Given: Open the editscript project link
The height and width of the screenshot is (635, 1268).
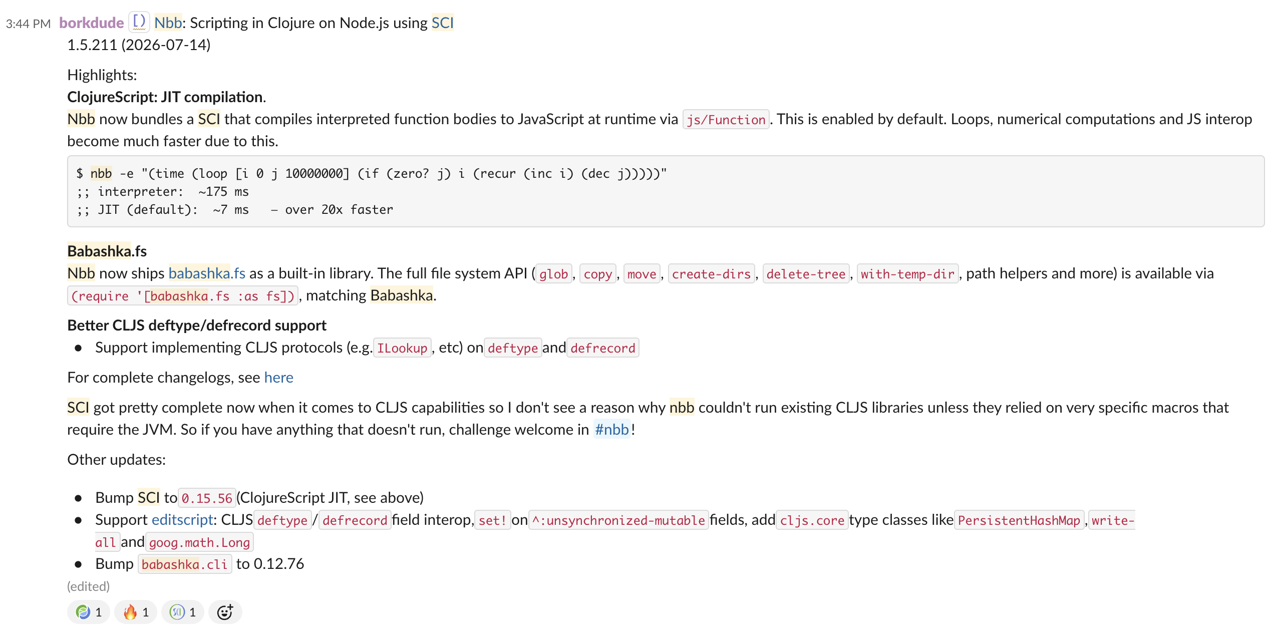Looking at the screenshot, I should [x=183, y=520].
